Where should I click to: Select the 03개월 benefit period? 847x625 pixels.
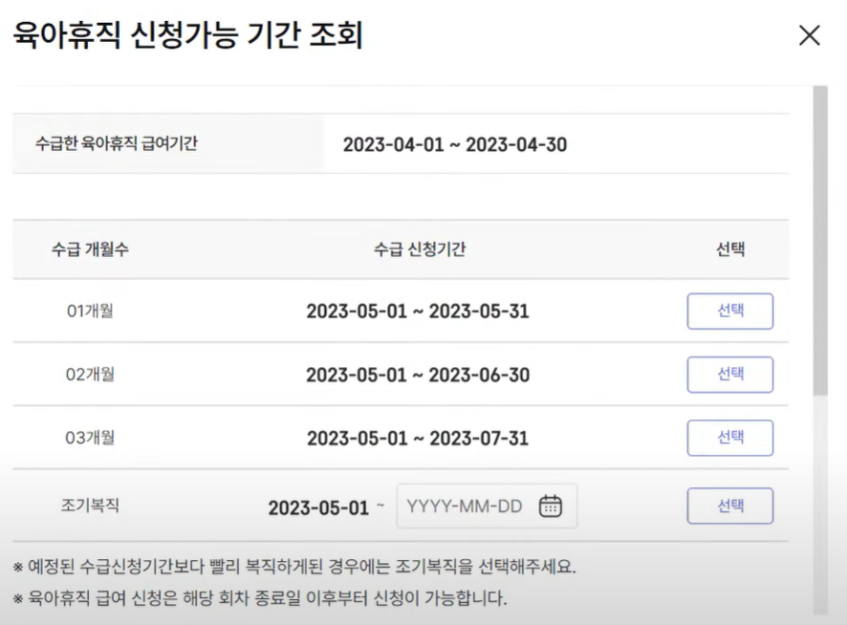(x=729, y=438)
